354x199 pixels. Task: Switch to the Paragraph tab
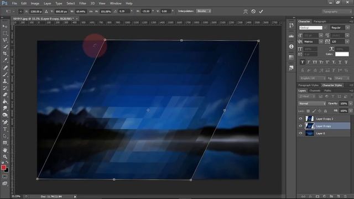(320, 22)
